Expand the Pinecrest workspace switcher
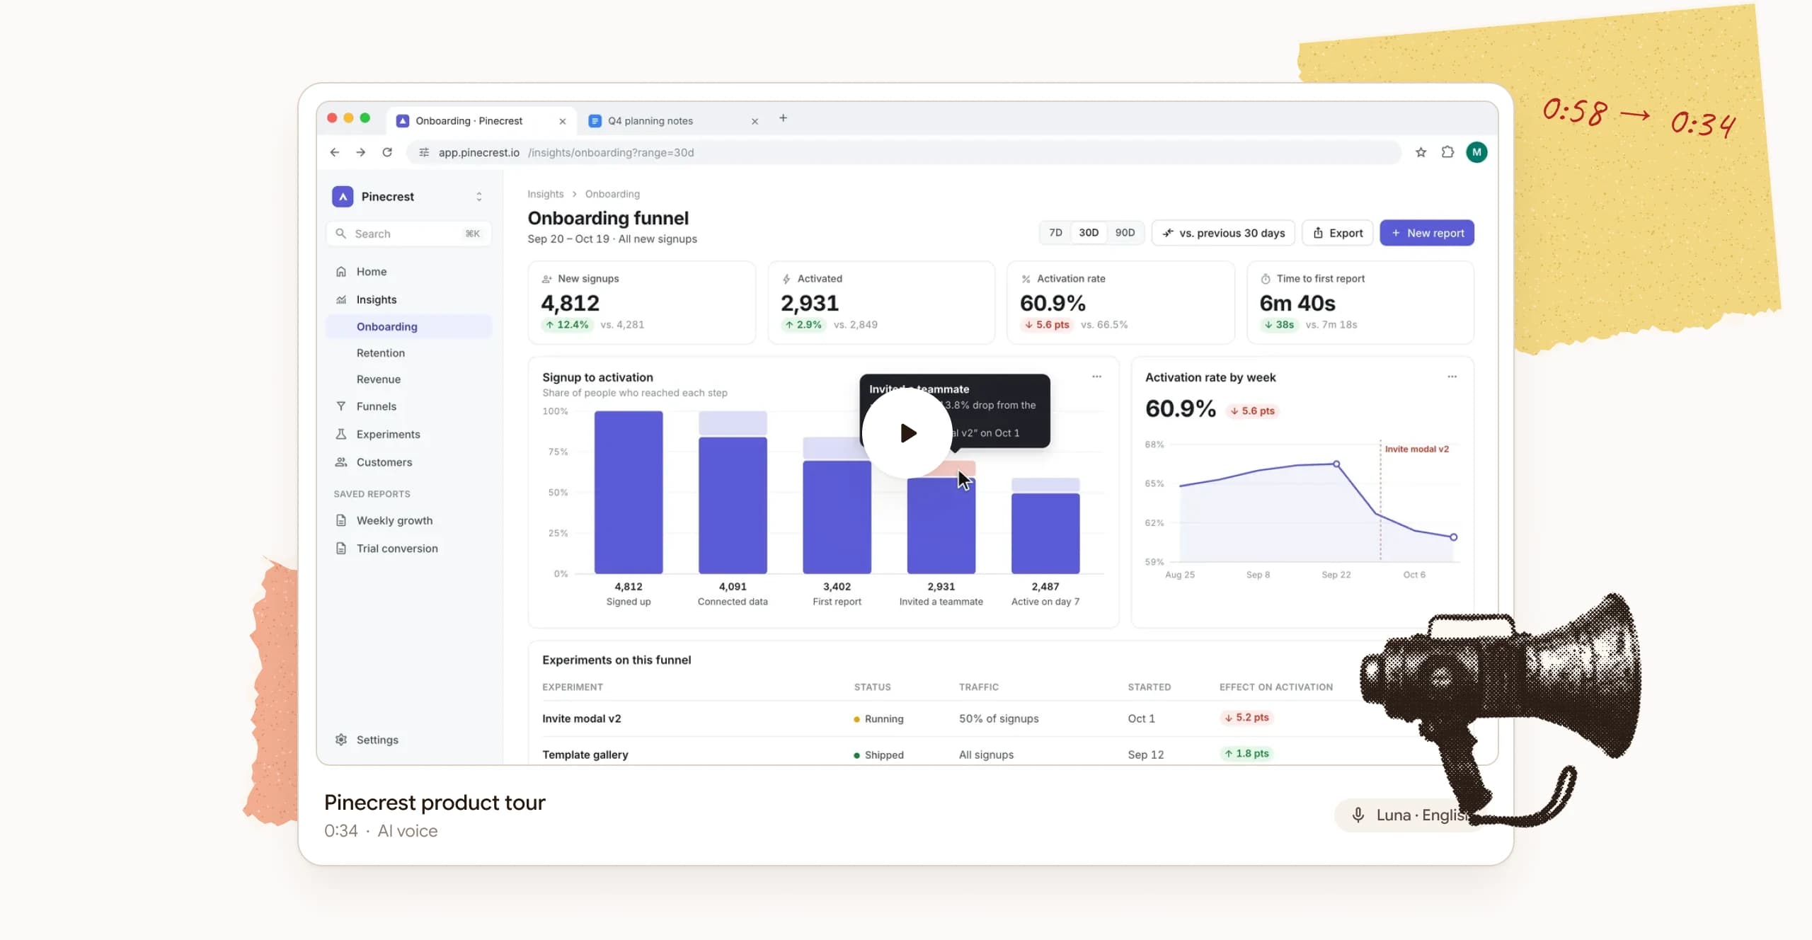The height and width of the screenshot is (940, 1812). 479,197
